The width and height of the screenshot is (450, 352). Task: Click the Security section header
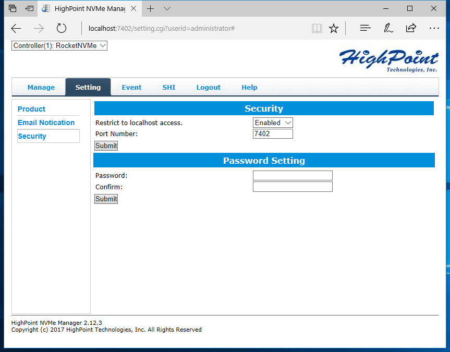point(264,108)
